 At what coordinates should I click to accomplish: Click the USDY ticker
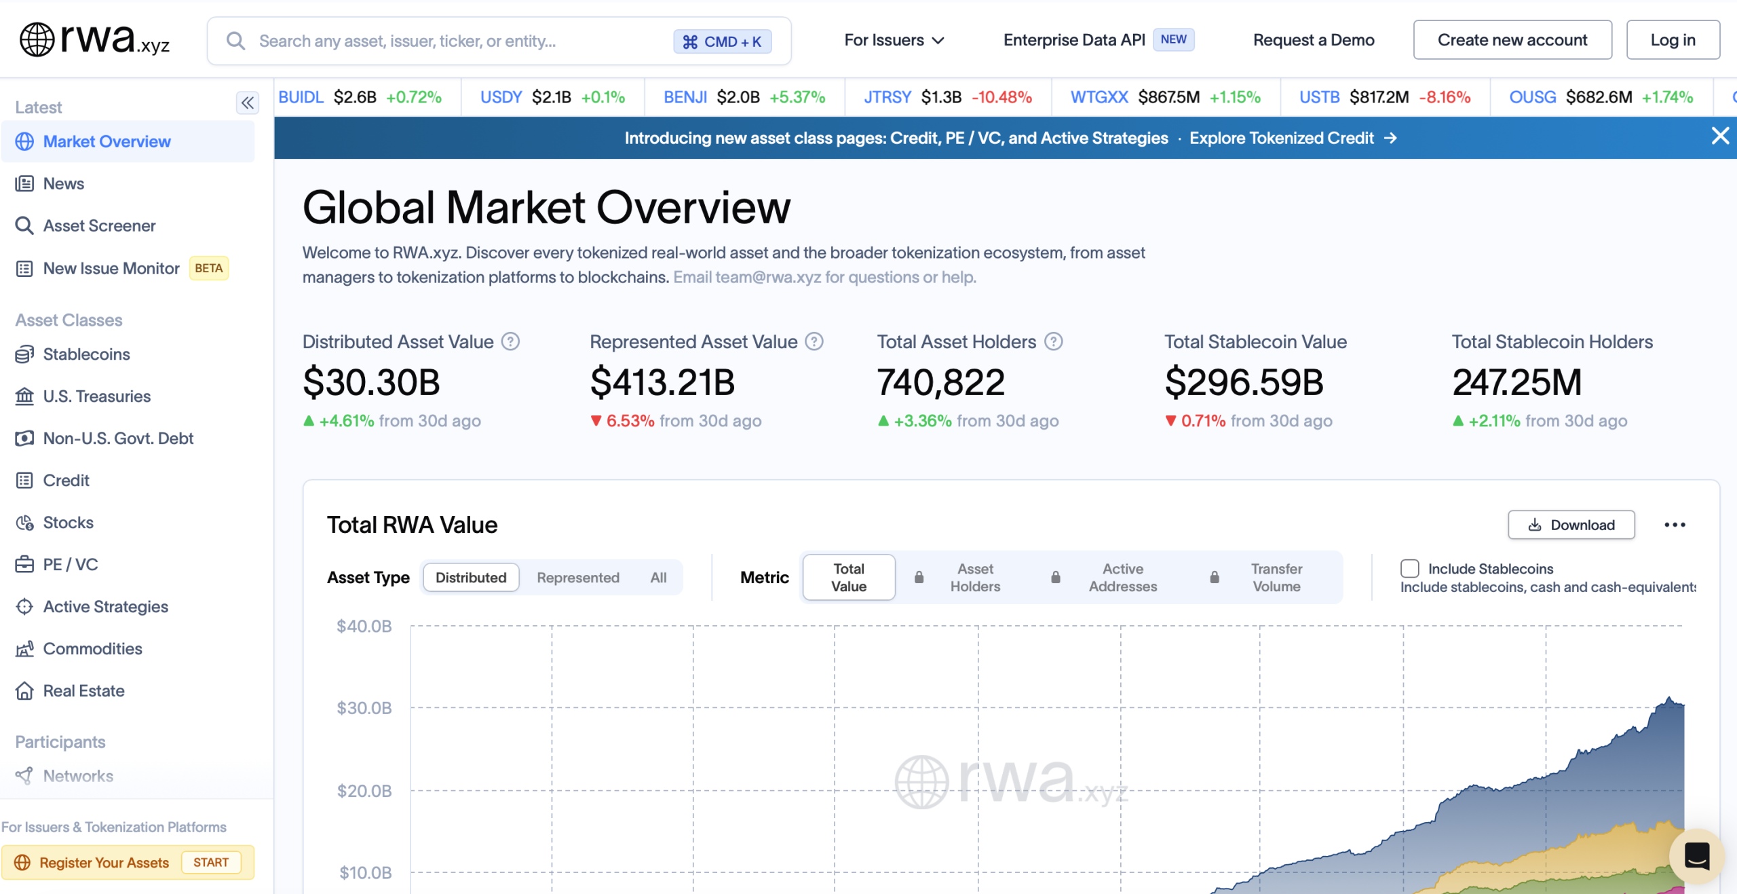pos(501,97)
